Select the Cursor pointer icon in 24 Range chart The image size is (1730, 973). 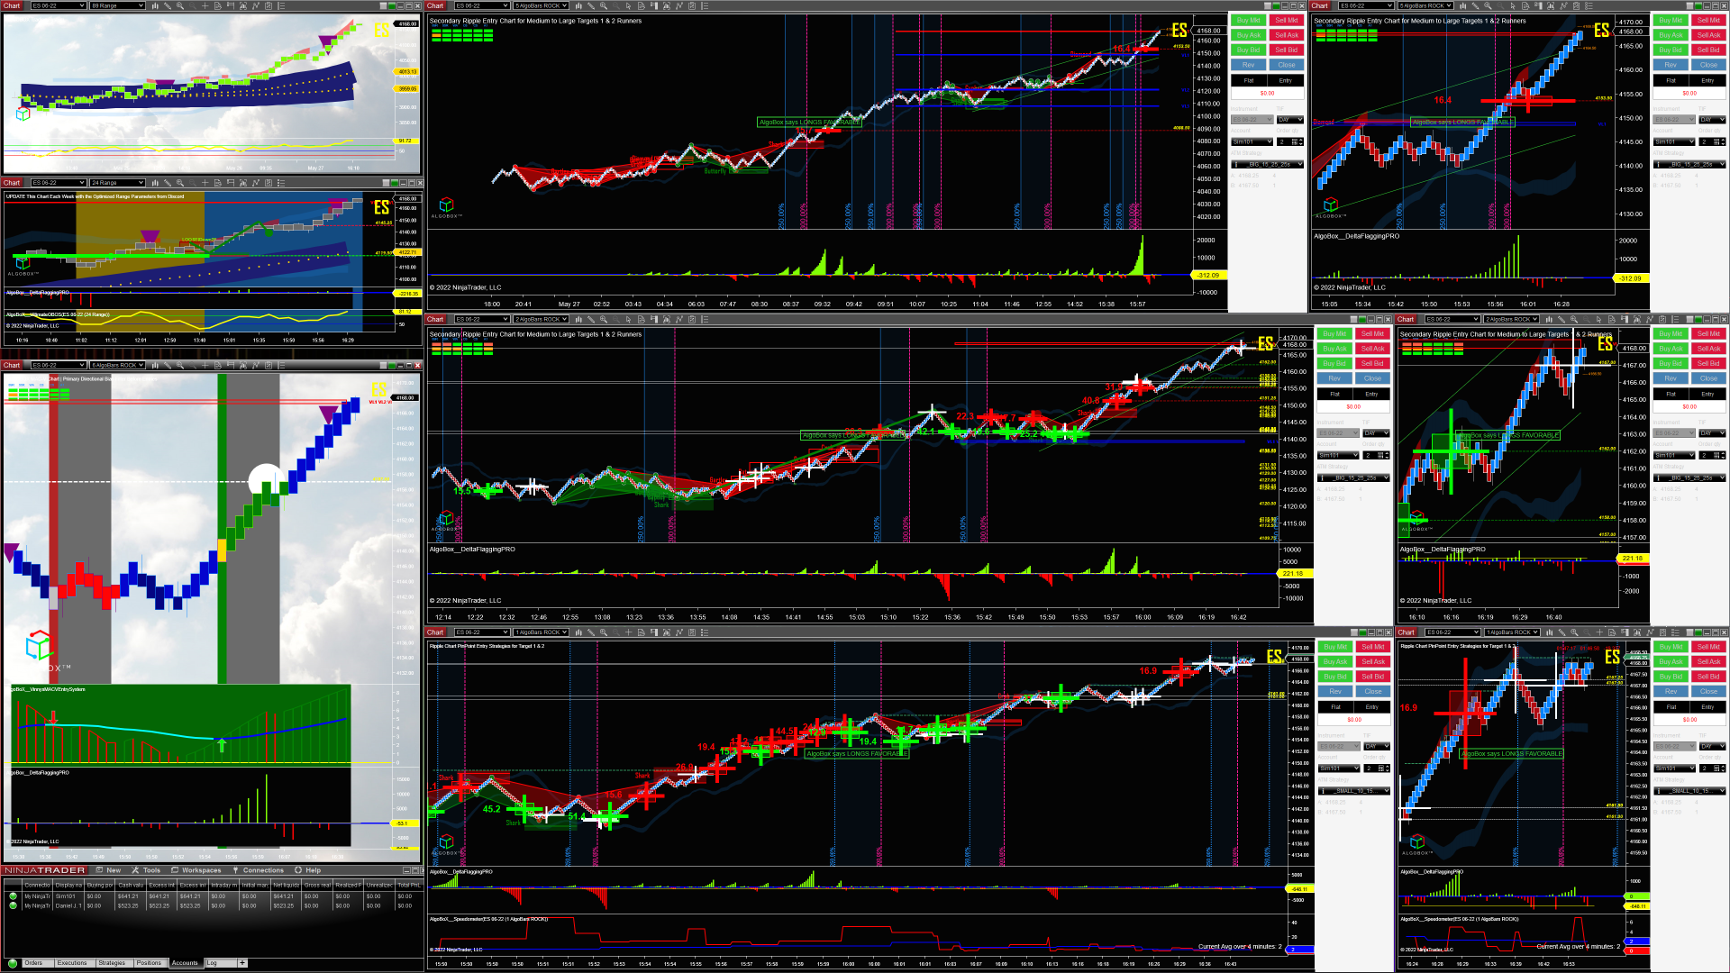click(x=205, y=183)
